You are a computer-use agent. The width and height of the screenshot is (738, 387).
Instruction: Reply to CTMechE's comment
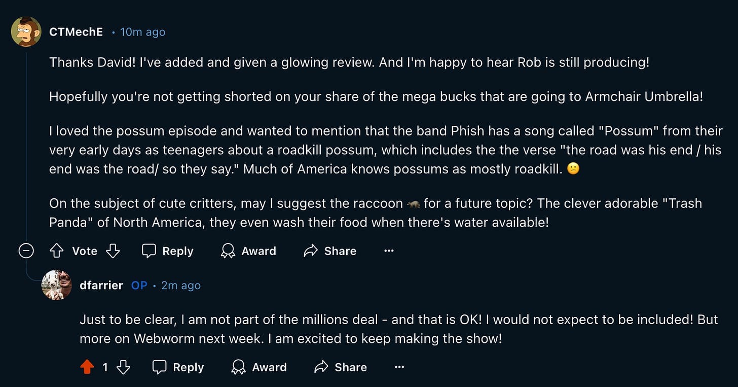pos(168,251)
